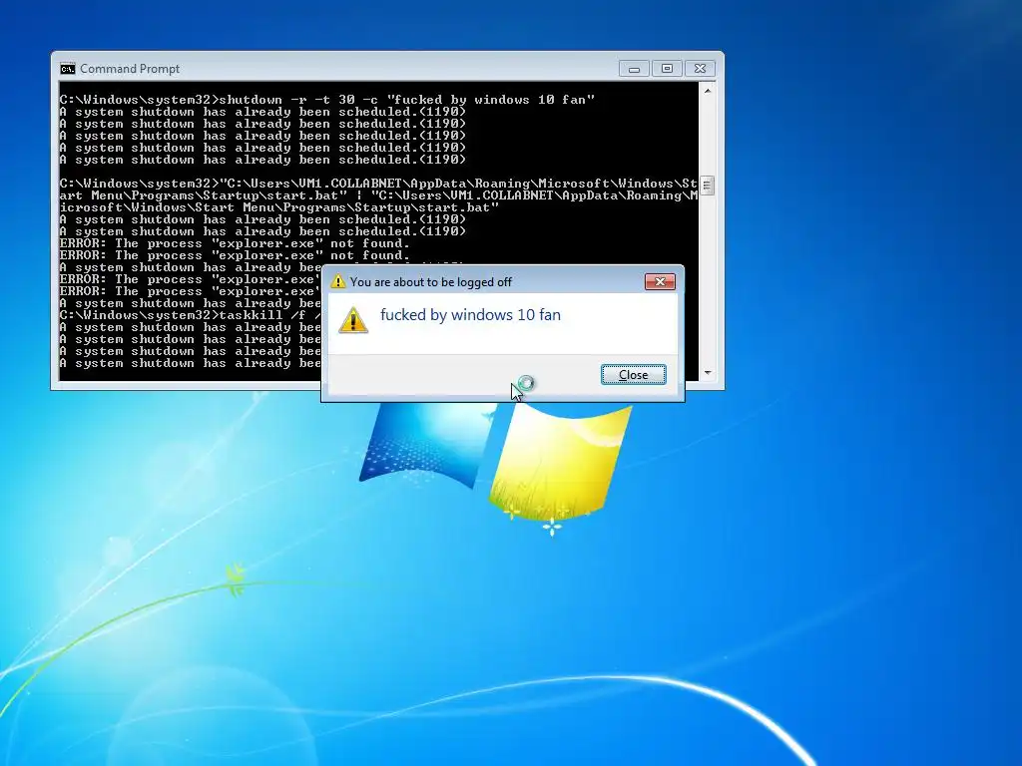Click the Command Prompt window title text
The width and height of the screenshot is (1022, 766).
[130, 69]
